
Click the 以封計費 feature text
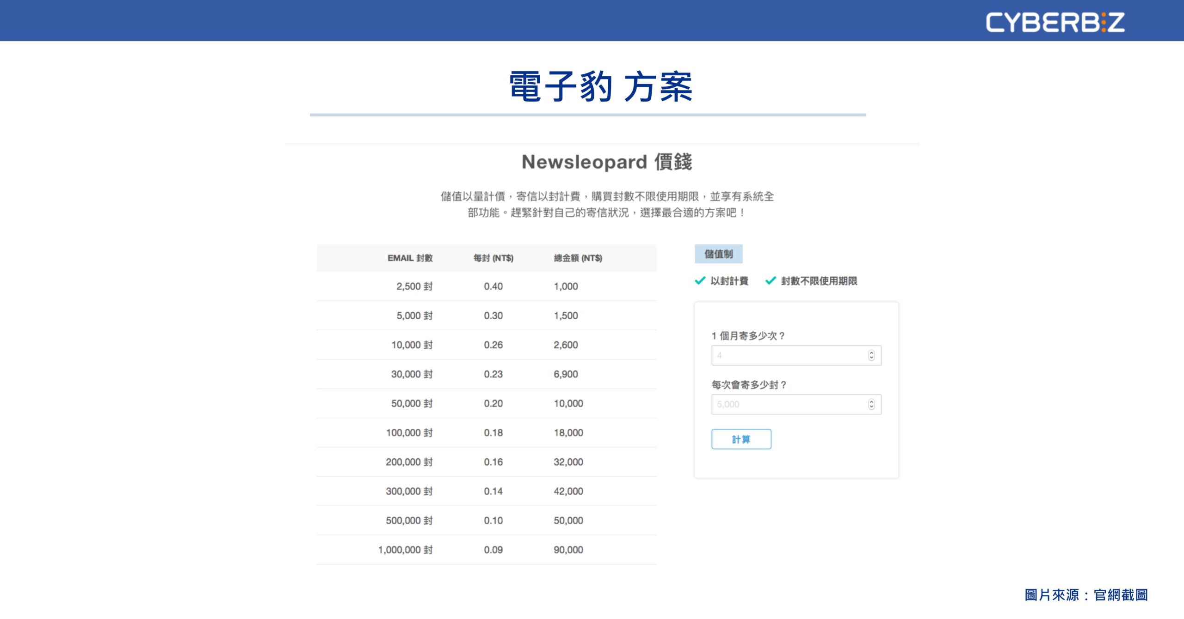pos(729,281)
